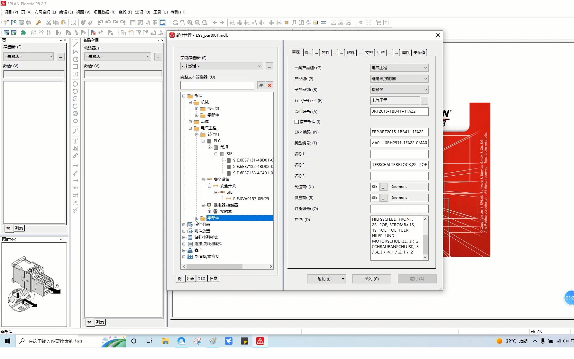Click the copy icon in the toolbar
574x359 pixels.
[x=56, y=23]
